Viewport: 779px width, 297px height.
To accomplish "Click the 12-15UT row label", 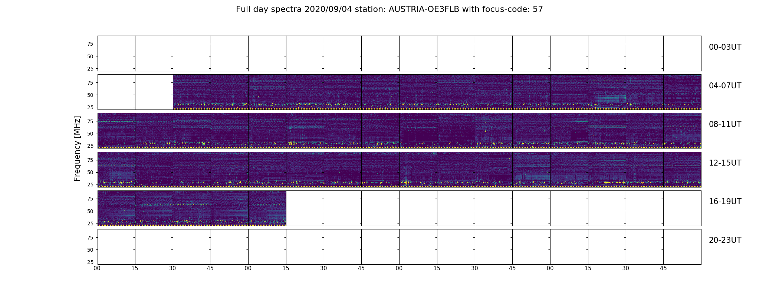I will point(725,163).
